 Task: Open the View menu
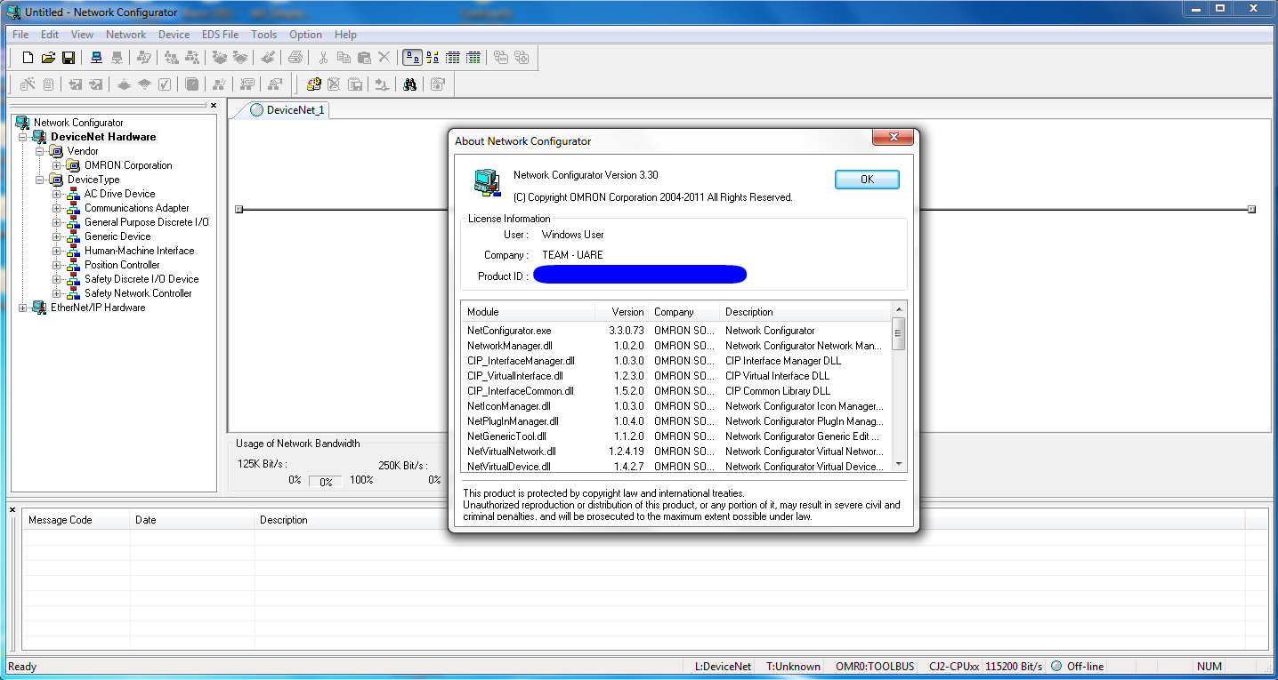point(82,35)
